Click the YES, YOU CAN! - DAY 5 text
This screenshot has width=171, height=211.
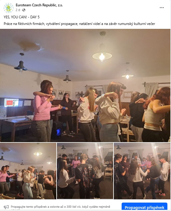tap(22, 17)
